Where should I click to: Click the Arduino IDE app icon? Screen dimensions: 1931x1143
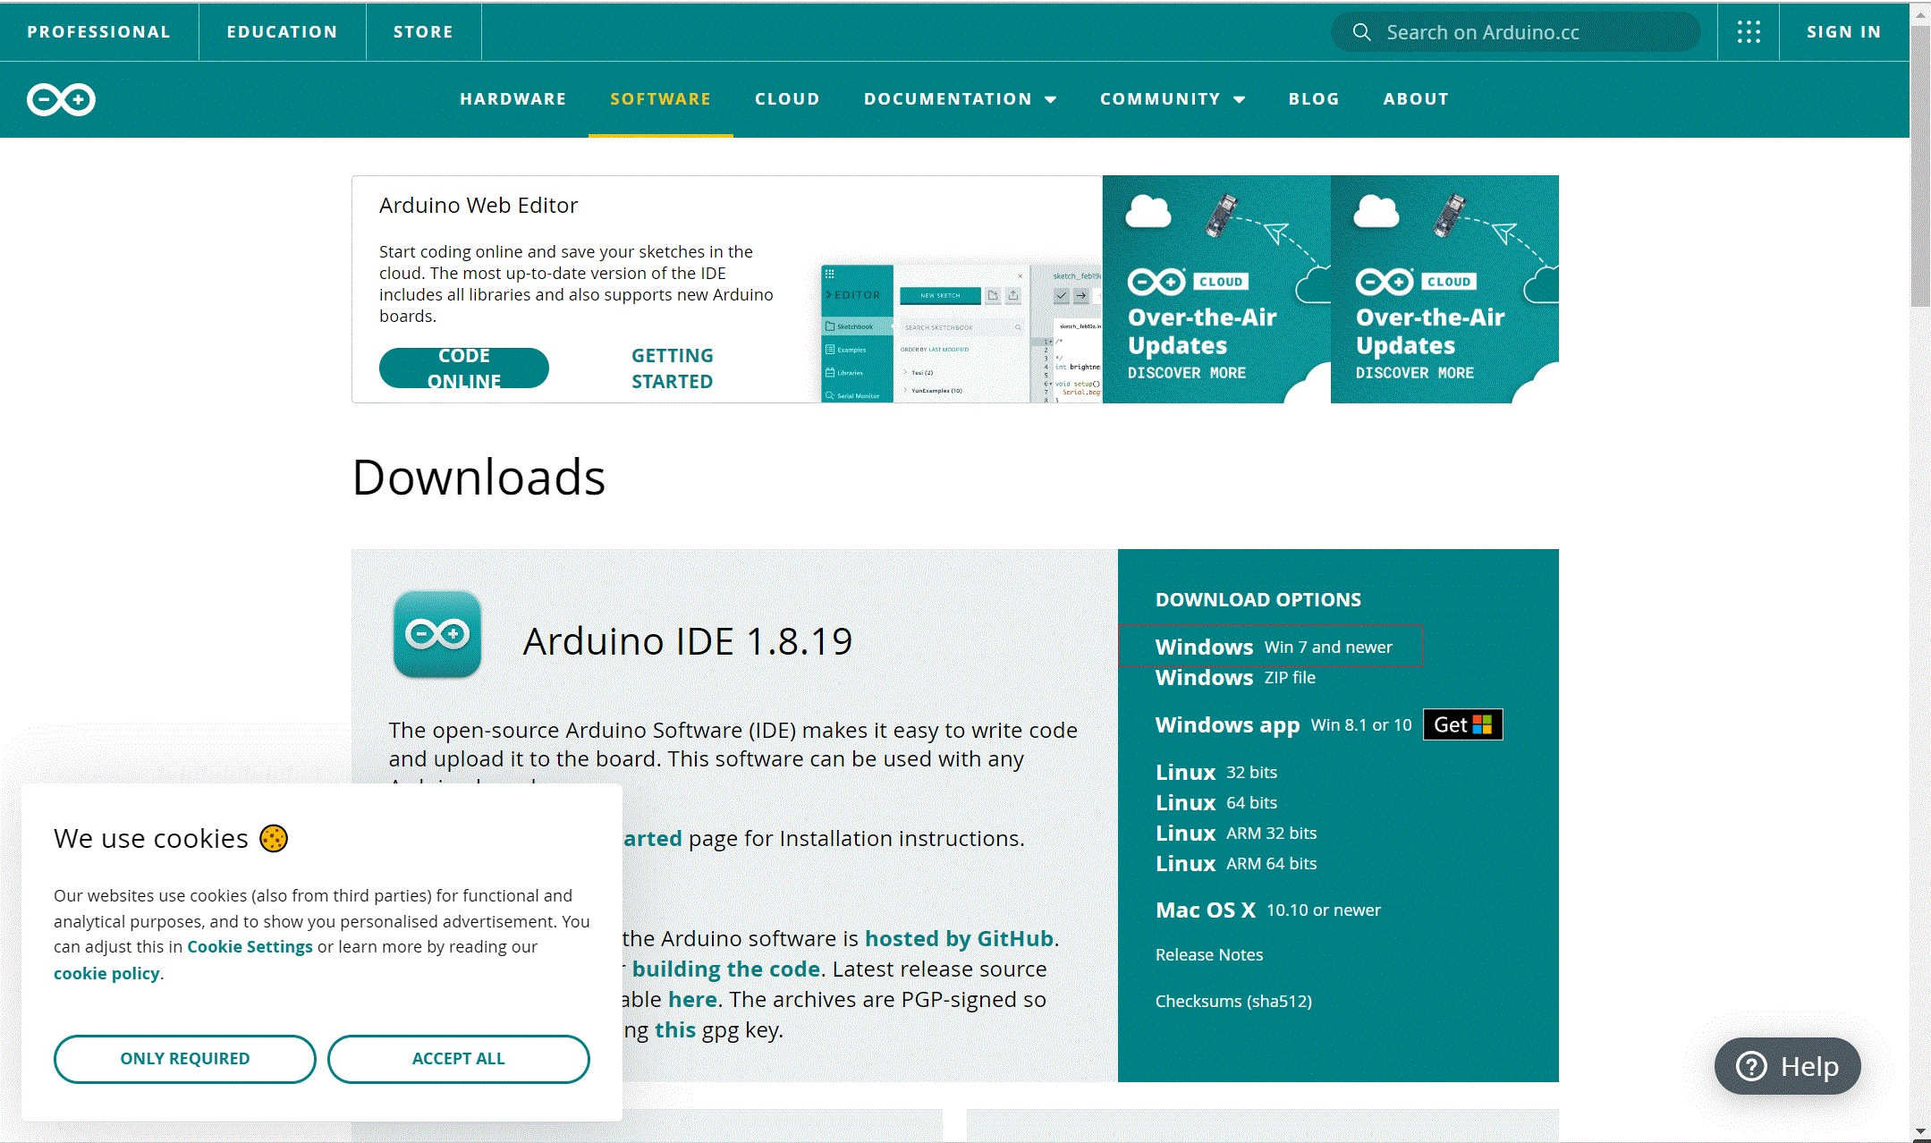tap(437, 634)
